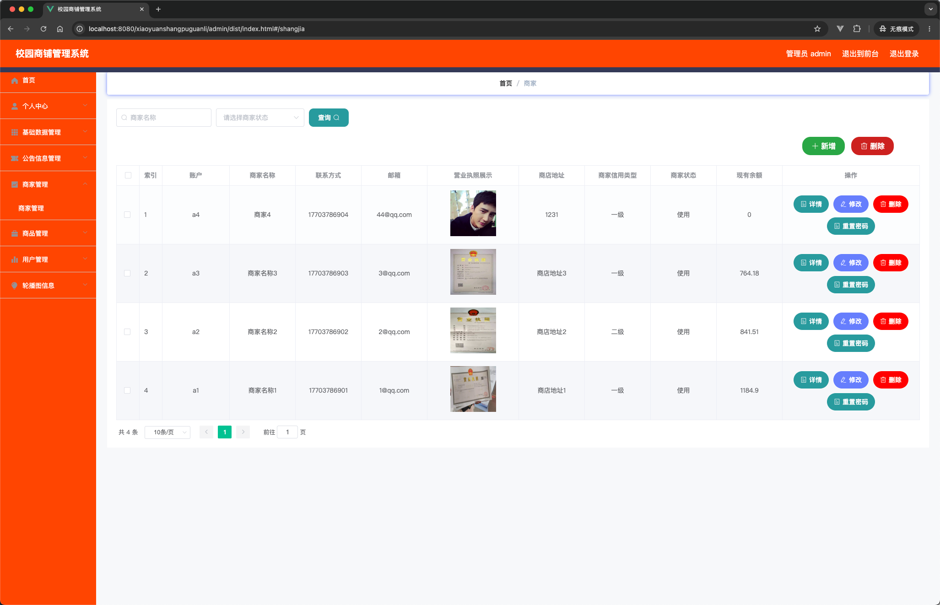Open the 请选择商家状态 dropdown

pyautogui.click(x=260, y=118)
